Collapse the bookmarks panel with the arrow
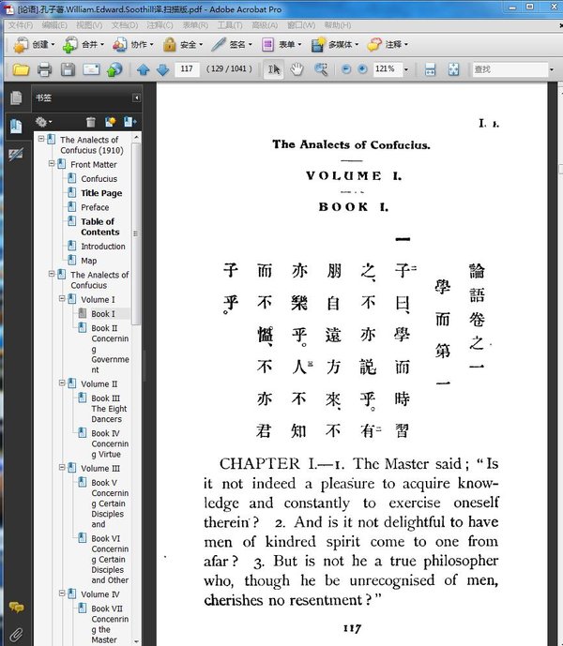 [x=136, y=98]
